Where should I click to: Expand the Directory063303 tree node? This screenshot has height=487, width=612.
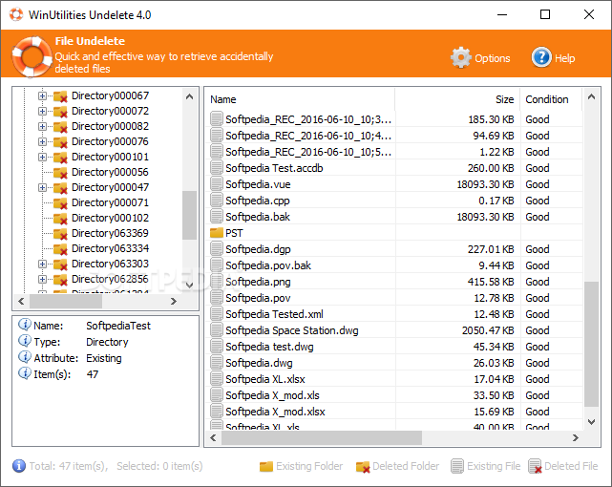pos(42,265)
